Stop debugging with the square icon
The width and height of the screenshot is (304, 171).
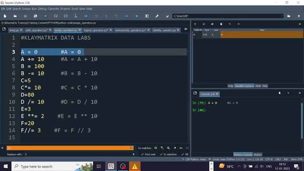137,16
